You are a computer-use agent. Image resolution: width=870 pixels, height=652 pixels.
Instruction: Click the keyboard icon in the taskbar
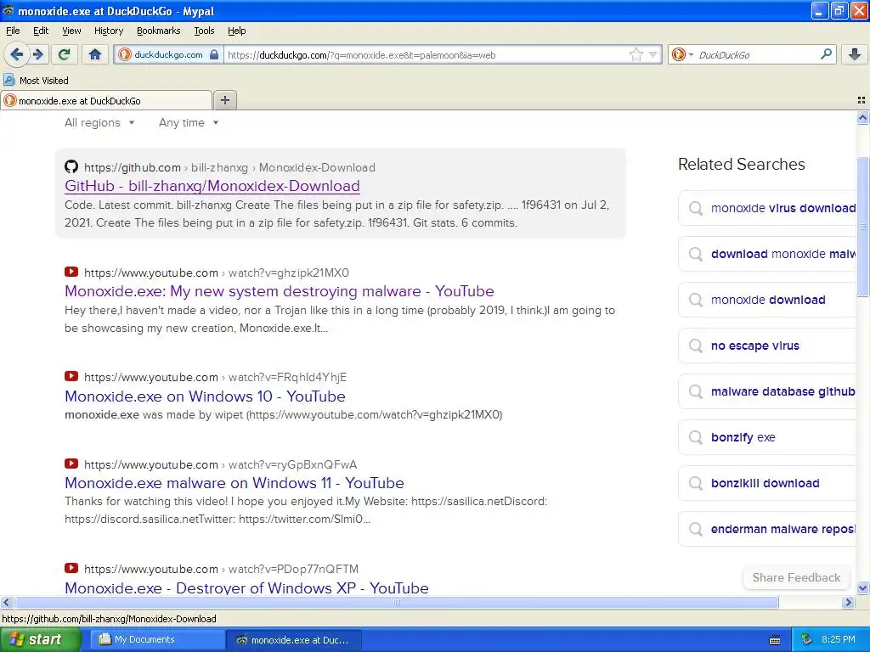pyautogui.click(x=775, y=640)
